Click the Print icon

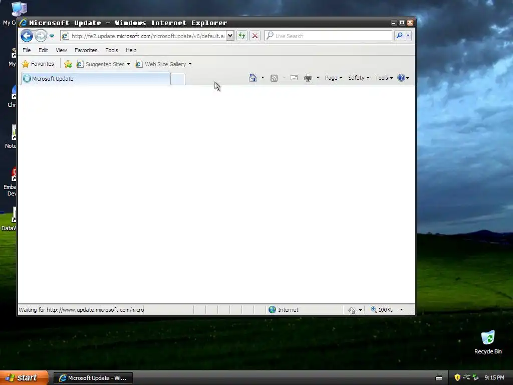click(308, 78)
